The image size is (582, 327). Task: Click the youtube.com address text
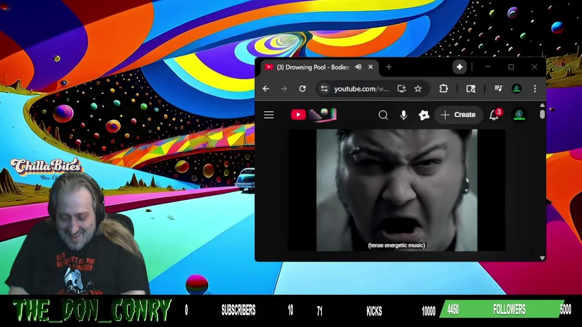coord(361,89)
